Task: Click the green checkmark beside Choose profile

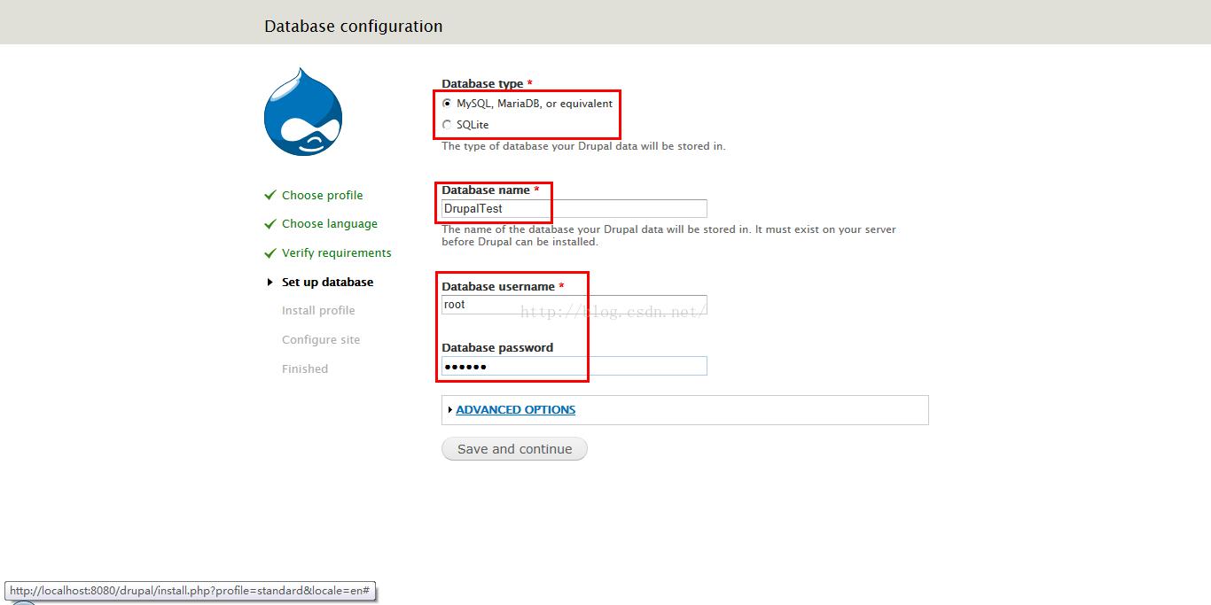Action: coord(270,195)
